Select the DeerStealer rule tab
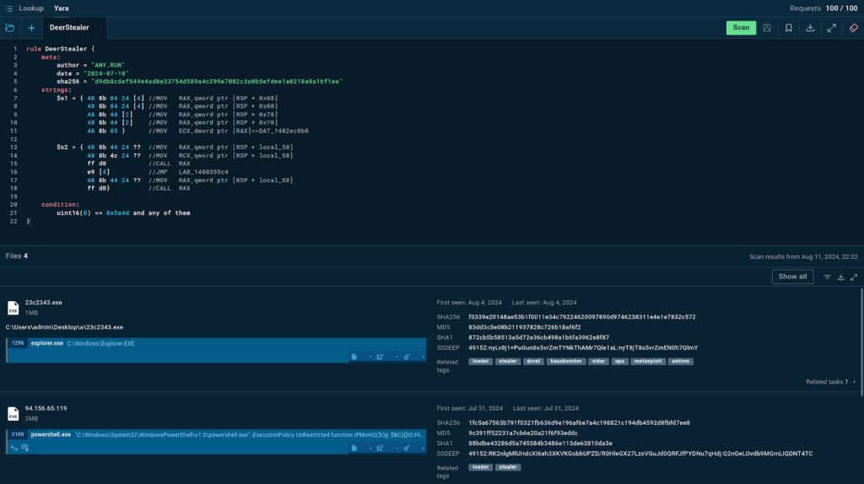The width and height of the screenshot is (864, 484). (x=69, y=28)
